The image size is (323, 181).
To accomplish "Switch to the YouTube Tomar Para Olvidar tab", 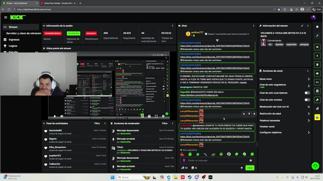I will click(58, 3).
